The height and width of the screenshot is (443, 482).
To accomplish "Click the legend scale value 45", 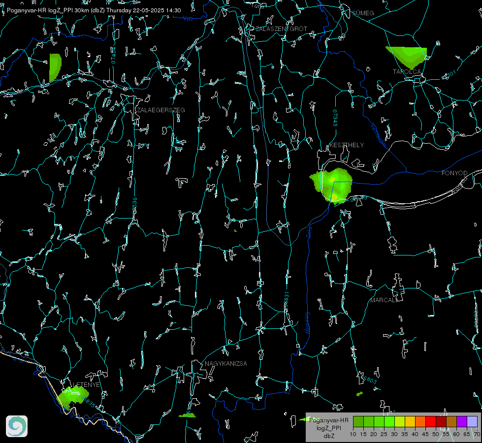I will coord(425,435).
